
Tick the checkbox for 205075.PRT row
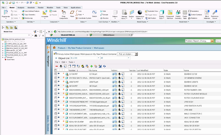click(56, 82)
